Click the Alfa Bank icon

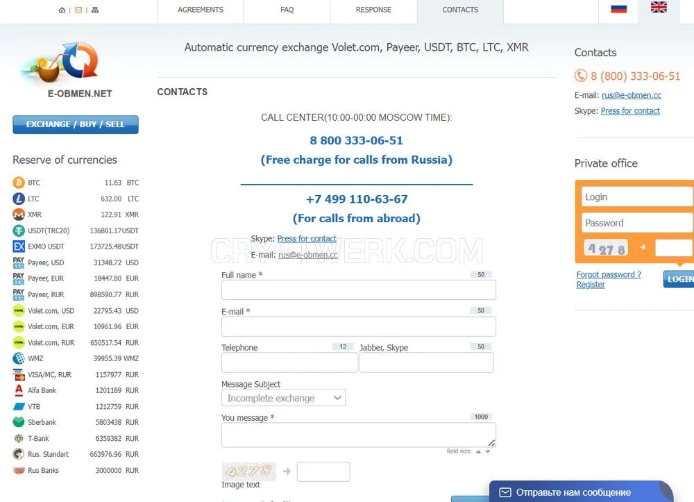19,390
